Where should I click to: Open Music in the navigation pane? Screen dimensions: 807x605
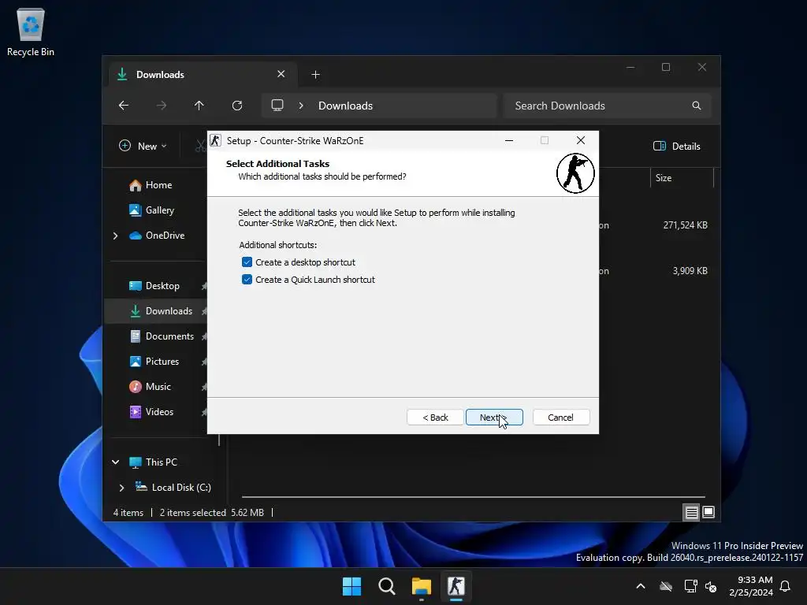[x=158, y=387]
